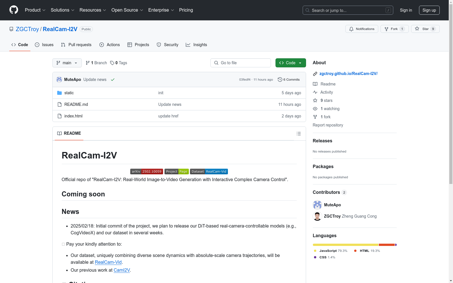Open zgctroy.github.io/RealCam-I2V/ link
The height and width of the screenshot is (283, 453).
[349, 74]
